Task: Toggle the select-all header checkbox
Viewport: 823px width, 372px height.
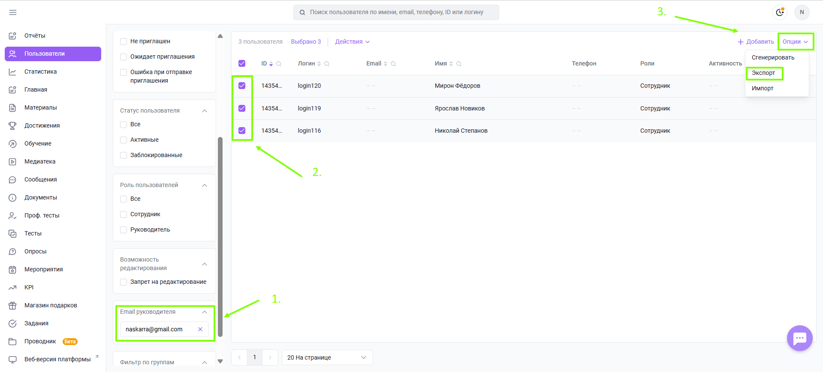Action: pos(242,63)
